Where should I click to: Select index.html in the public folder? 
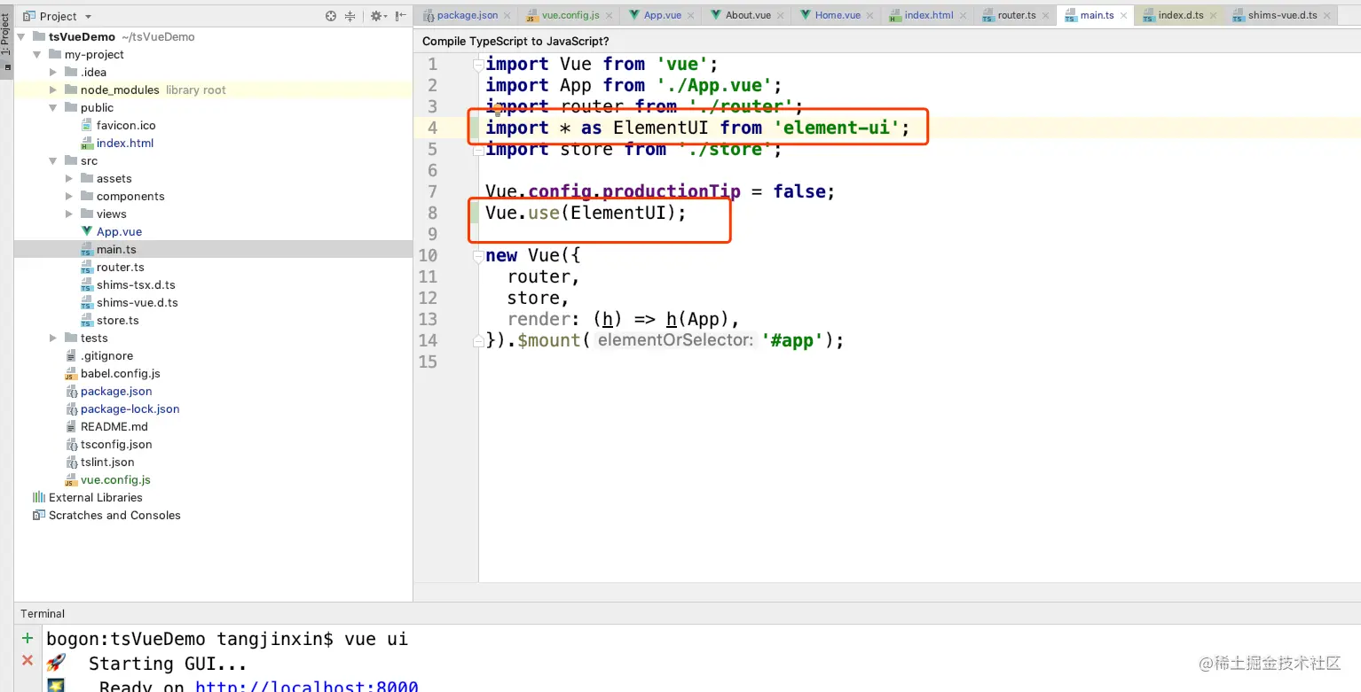[x=125, y=144]
